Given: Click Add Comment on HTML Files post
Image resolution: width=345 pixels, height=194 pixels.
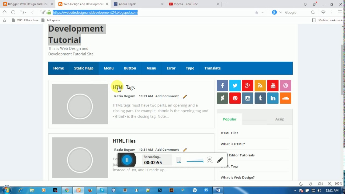Looking at the screenshot, I should pyautogui.click(x=167, y=150).
